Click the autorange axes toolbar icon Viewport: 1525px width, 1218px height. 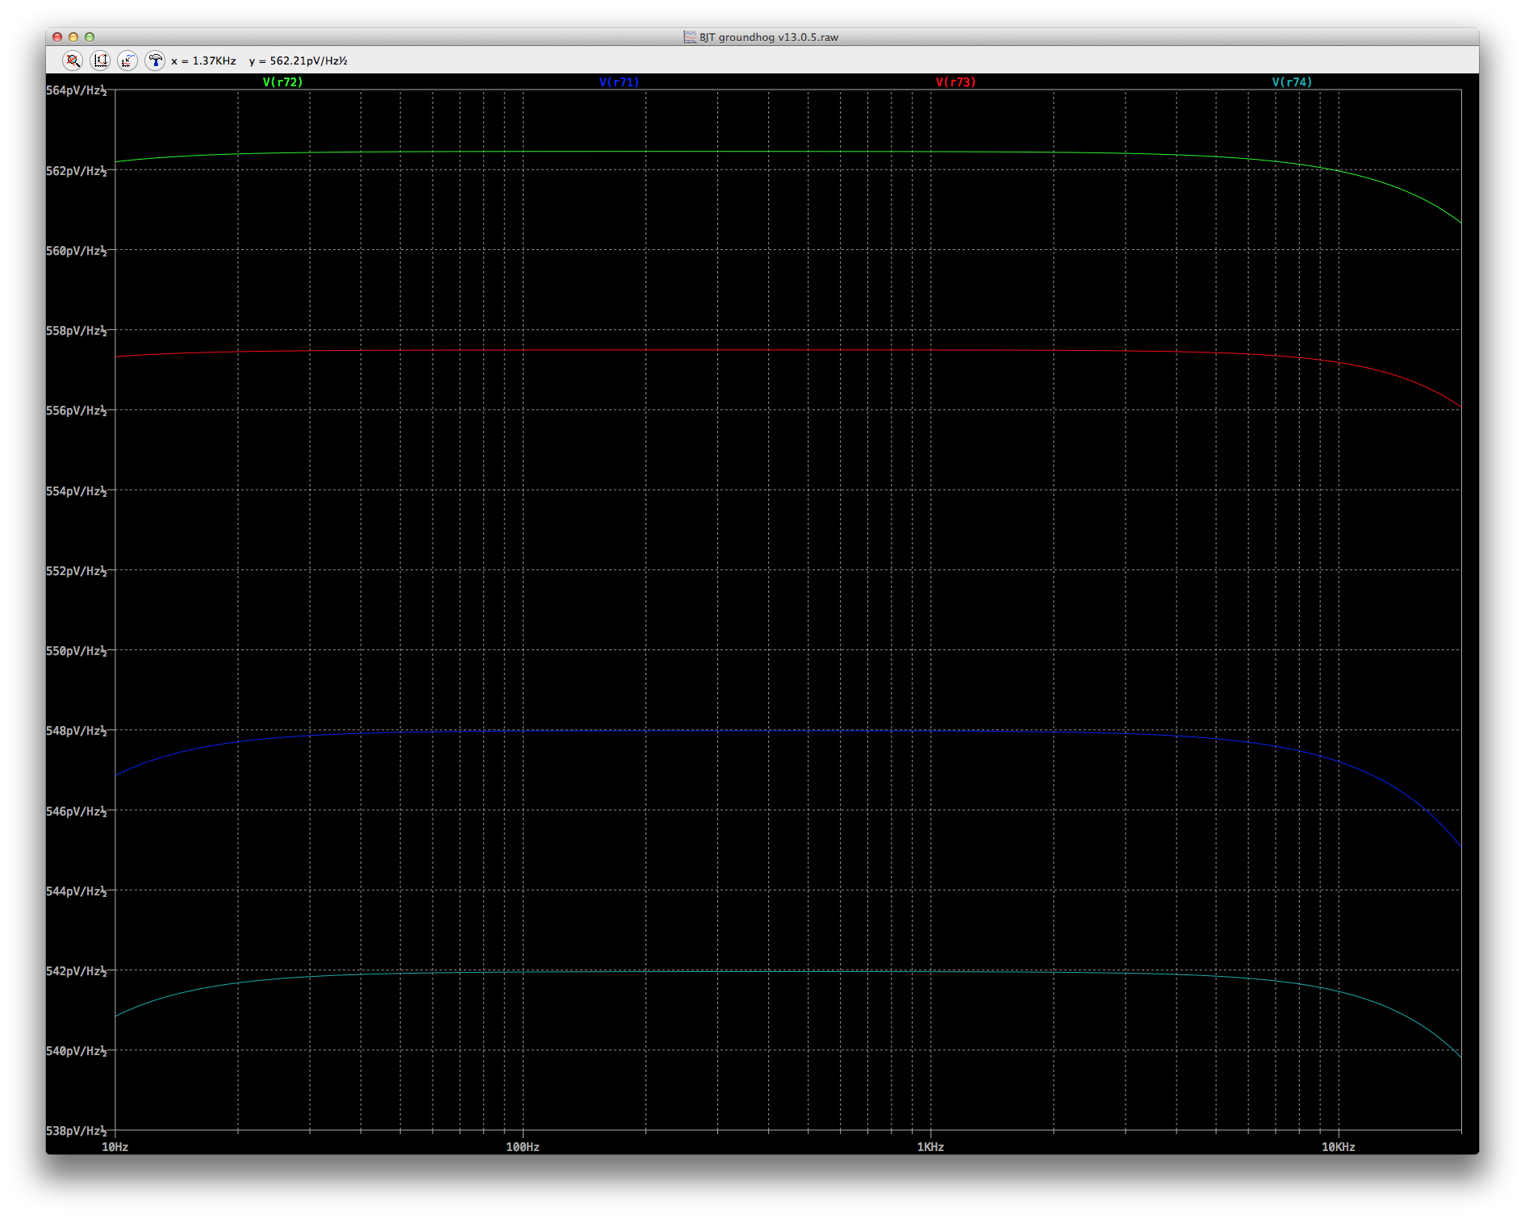coord(100,60)
